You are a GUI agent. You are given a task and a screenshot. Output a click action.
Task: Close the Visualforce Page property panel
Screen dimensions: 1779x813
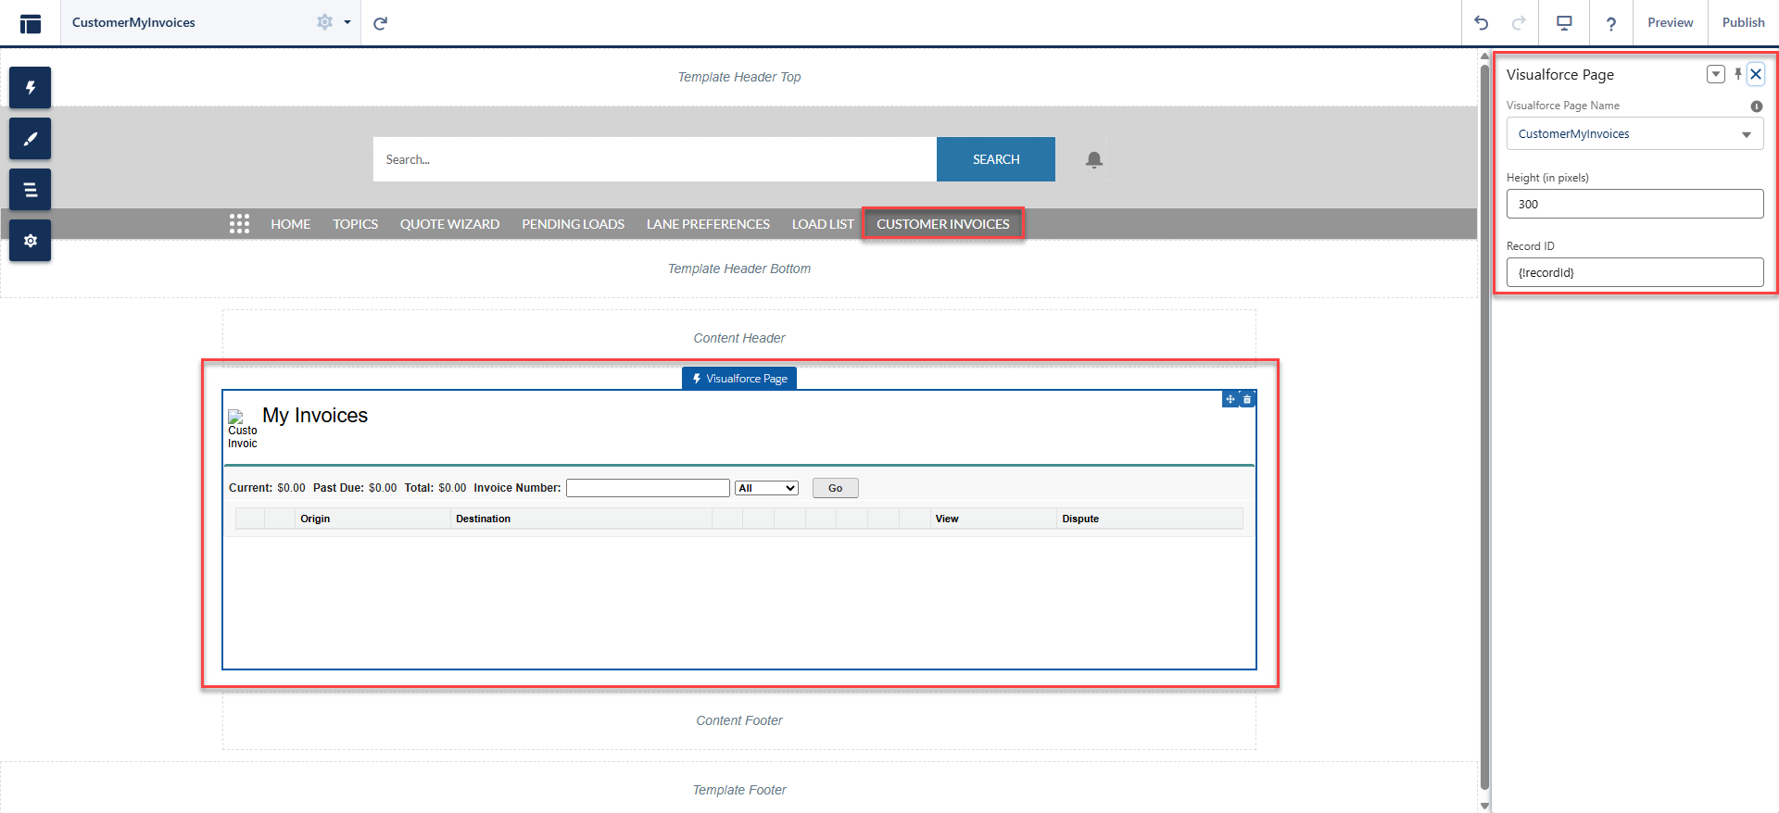[x=1756, y=74]
